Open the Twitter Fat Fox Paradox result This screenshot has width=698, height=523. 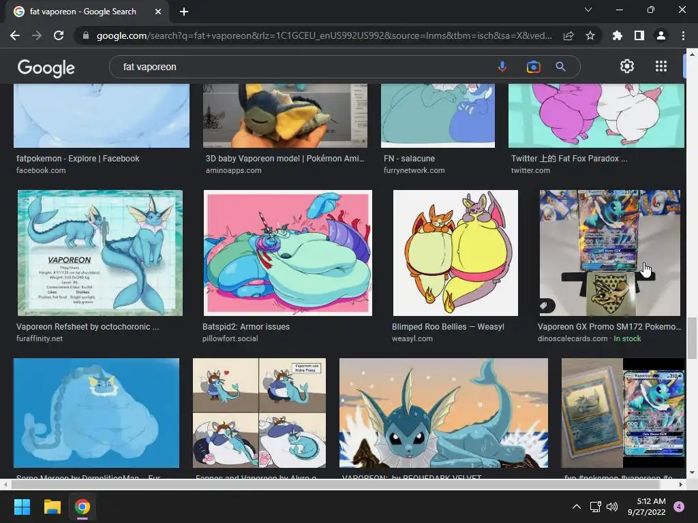[x=569, y=158]
